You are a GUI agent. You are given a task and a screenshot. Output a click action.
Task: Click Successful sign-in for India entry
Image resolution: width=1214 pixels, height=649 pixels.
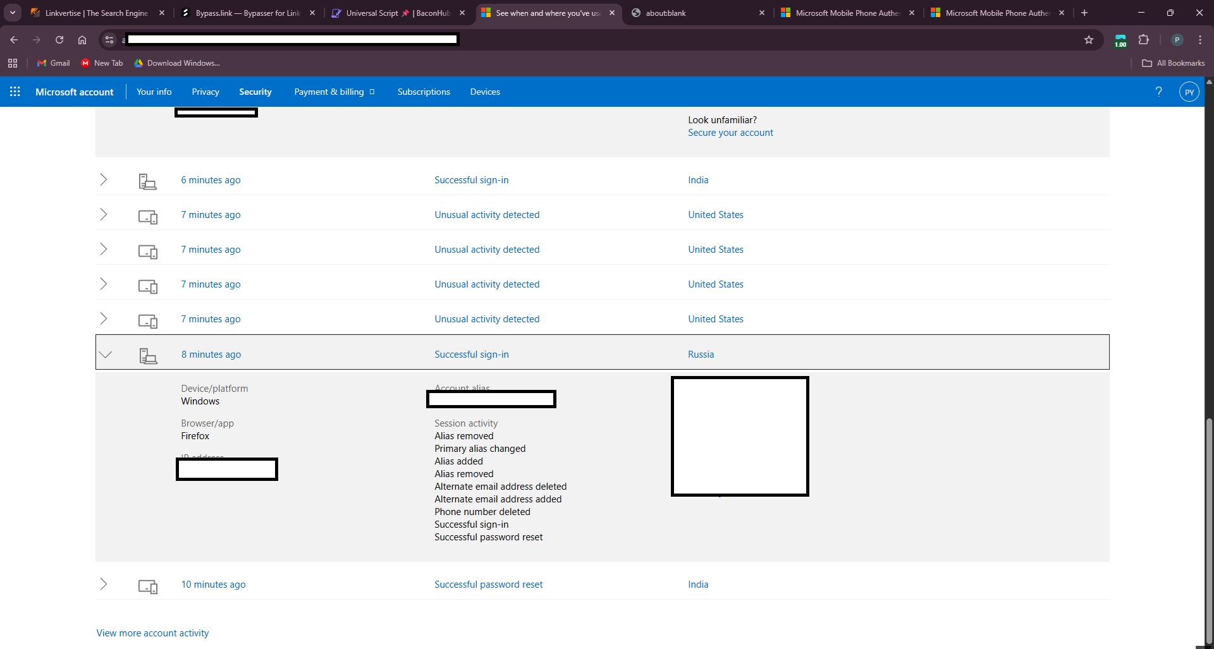(472, 180)
